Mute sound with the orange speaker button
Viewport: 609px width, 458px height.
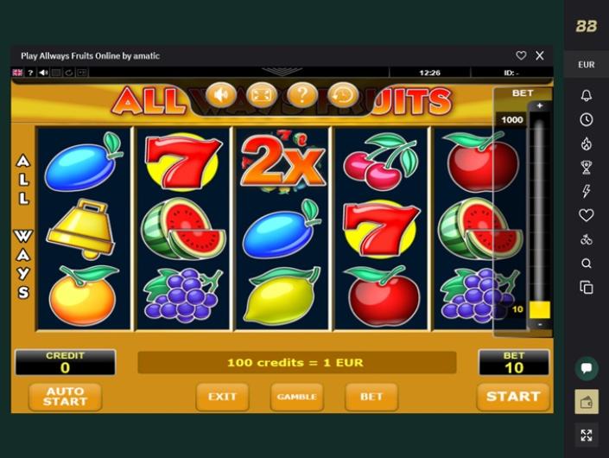(x=220, y=94)
